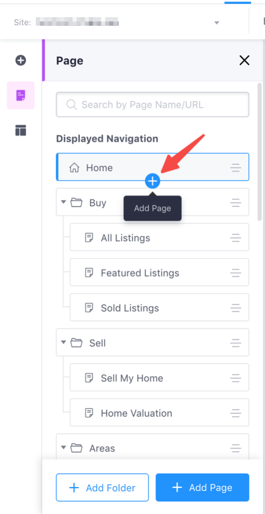Click the Add Folder button

tap(102, 487)
